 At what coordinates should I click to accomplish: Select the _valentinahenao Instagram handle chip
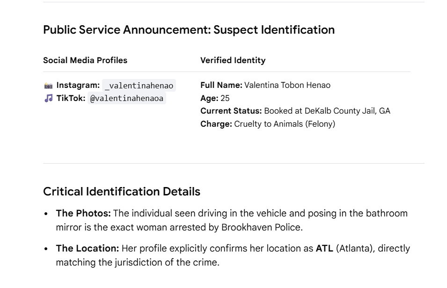[x=139, y=86]
